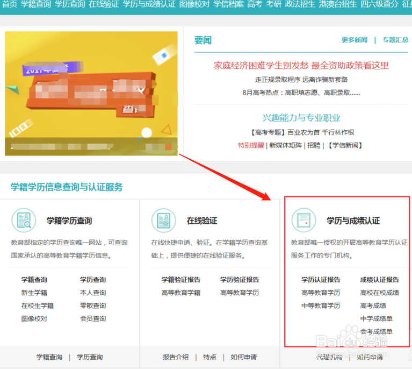Click 图像校对 in the 学籍查询 column
The height and width of the screenshot is (369, 412).
34,318
